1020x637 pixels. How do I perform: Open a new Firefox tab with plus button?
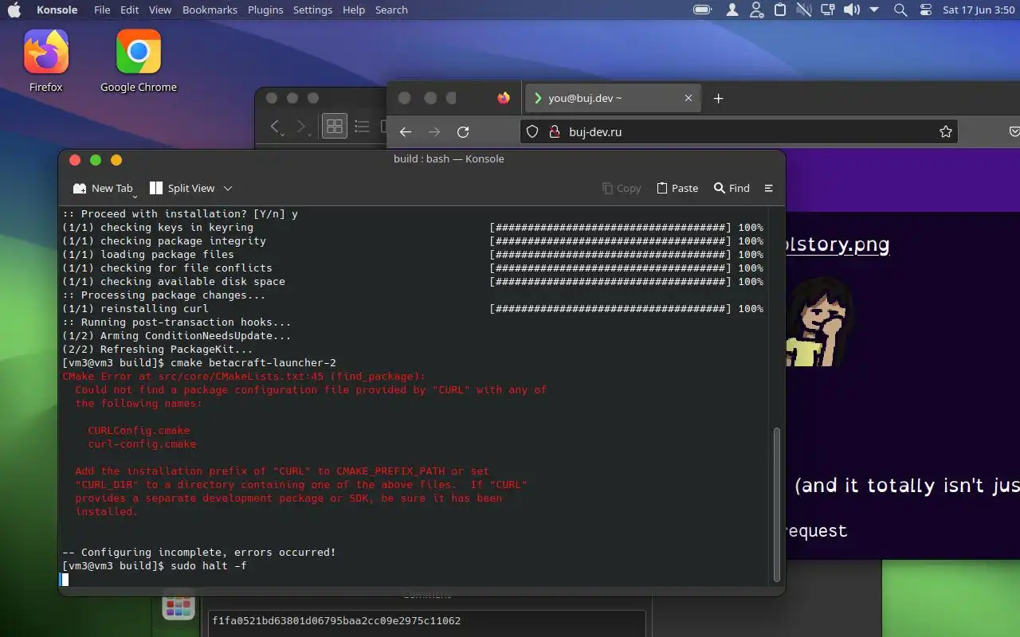(718, 98)
